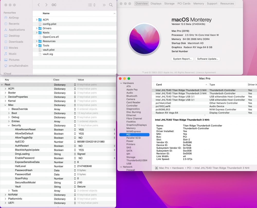Image resolution: width=257 pixels, height=208 pixels.
Task: Open Music in Finder sidebar
Action: tap(10, 54)
